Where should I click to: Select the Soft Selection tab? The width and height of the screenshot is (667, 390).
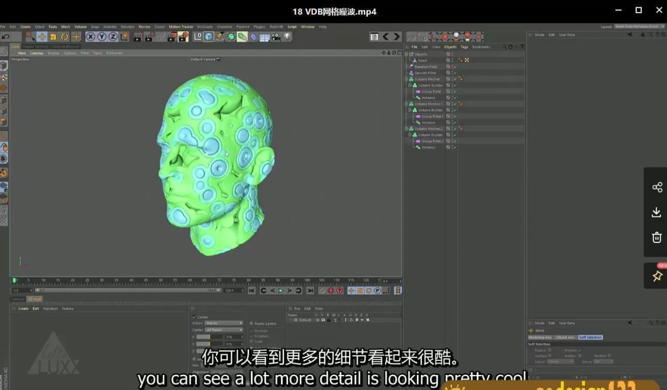point(590,337)
